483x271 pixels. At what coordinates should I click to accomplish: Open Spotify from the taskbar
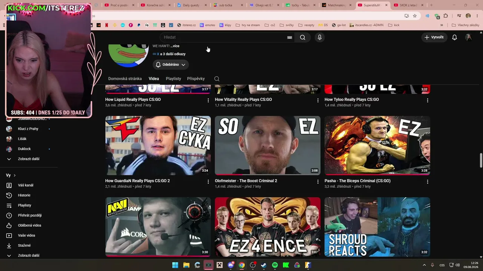275,265
